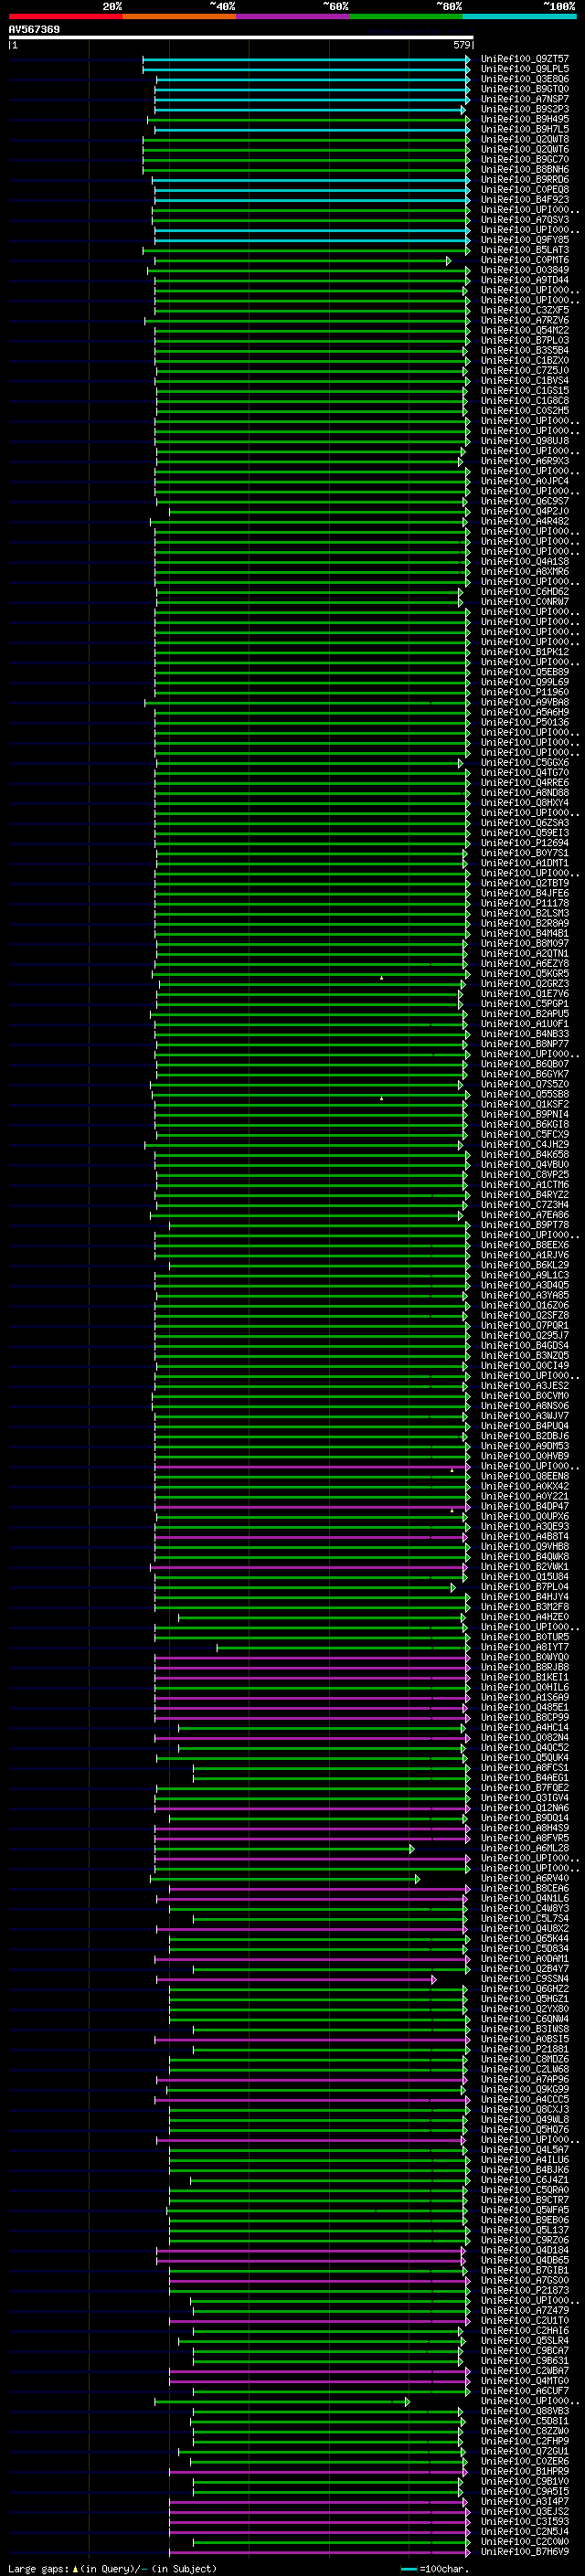Select the UniRef100_A7QSV3 label
Screen dimensions: 585x2576
point(525,219)
